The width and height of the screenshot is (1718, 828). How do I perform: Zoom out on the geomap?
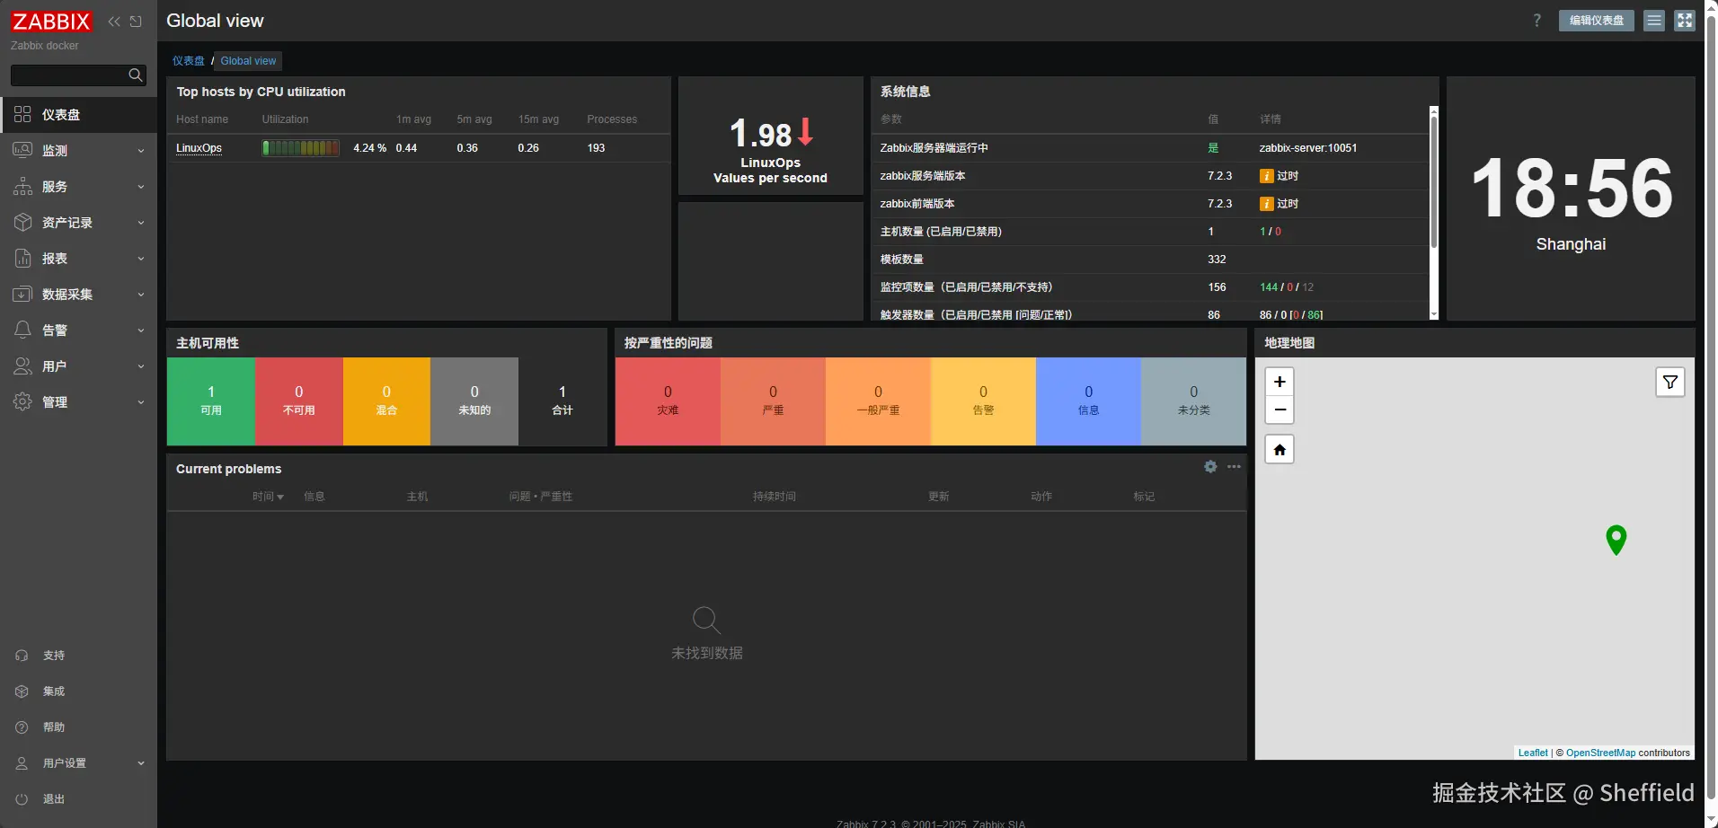pos(1280,410)
